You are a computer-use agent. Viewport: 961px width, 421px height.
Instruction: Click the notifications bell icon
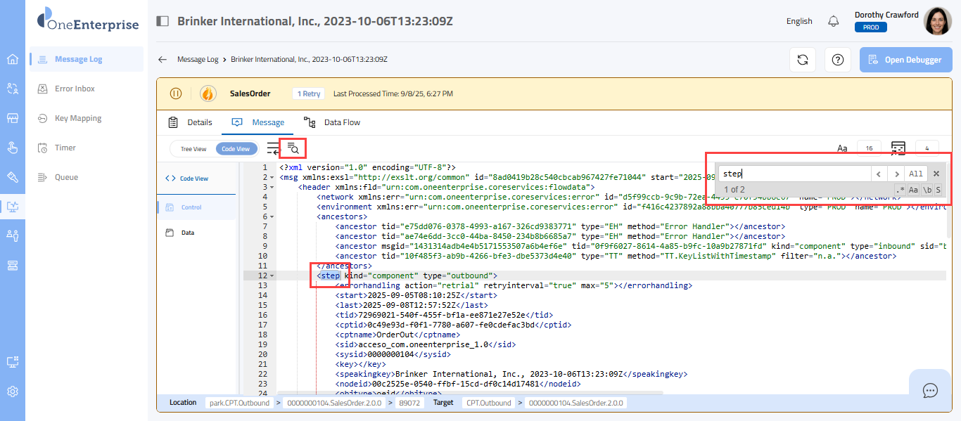click(x=834, y=21)
